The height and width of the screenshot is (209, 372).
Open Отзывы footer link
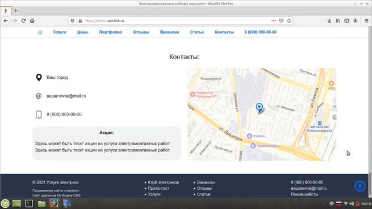tap(204, 188)
